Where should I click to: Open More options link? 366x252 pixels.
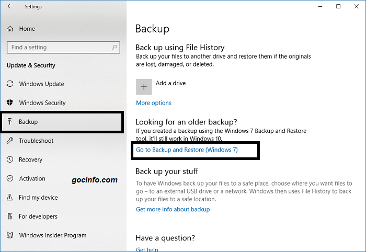(x=154, y=103)
